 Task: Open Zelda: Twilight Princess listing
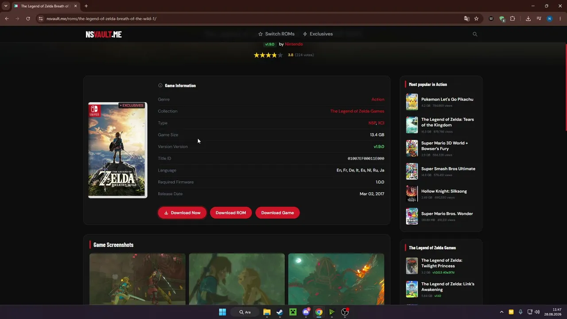click(441, 266)
